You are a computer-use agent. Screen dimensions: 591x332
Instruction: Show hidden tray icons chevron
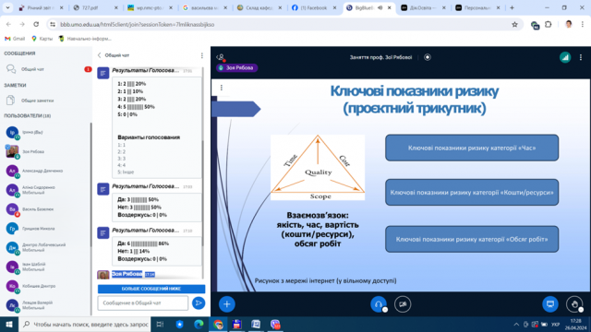pyautogui.click(x=516, y=324)
